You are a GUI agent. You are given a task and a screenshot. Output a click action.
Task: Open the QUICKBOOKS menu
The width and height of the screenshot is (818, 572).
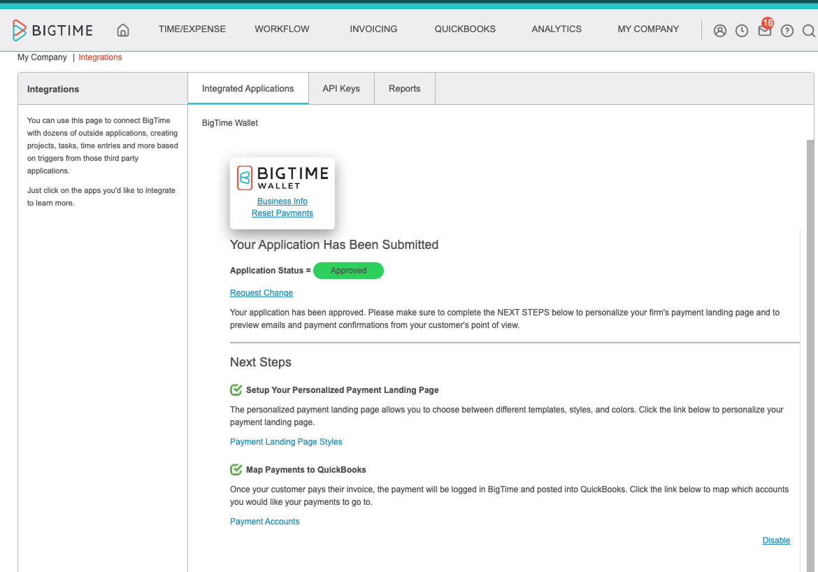click(465, 29)
